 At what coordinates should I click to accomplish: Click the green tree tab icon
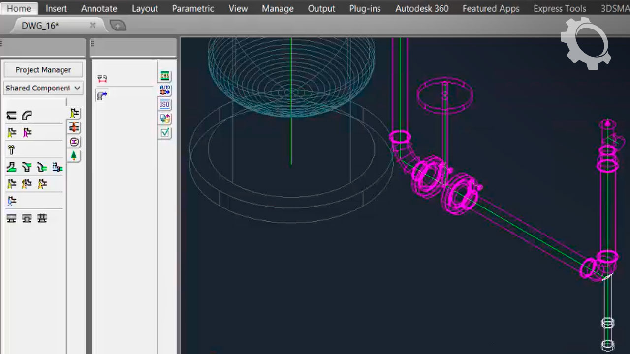[x=74, y=156]
